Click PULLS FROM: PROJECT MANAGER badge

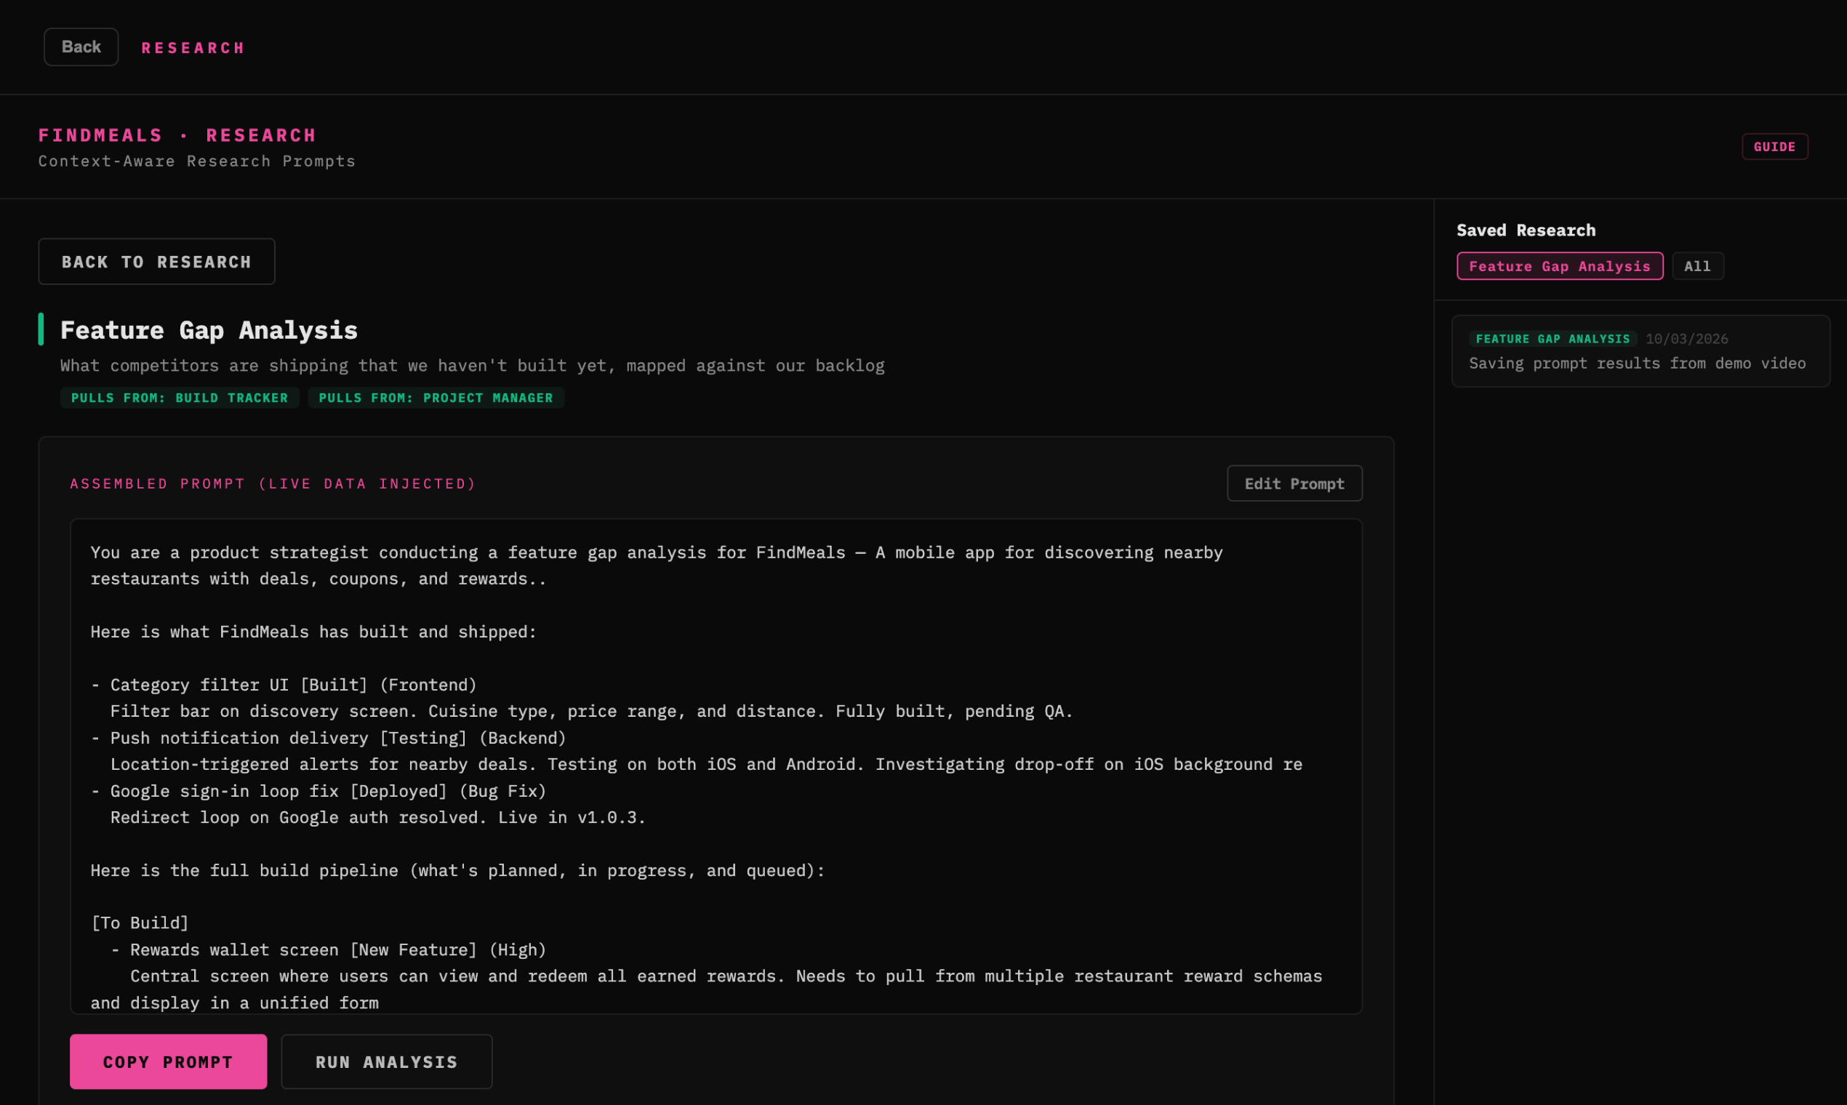[x=436, y=398]
